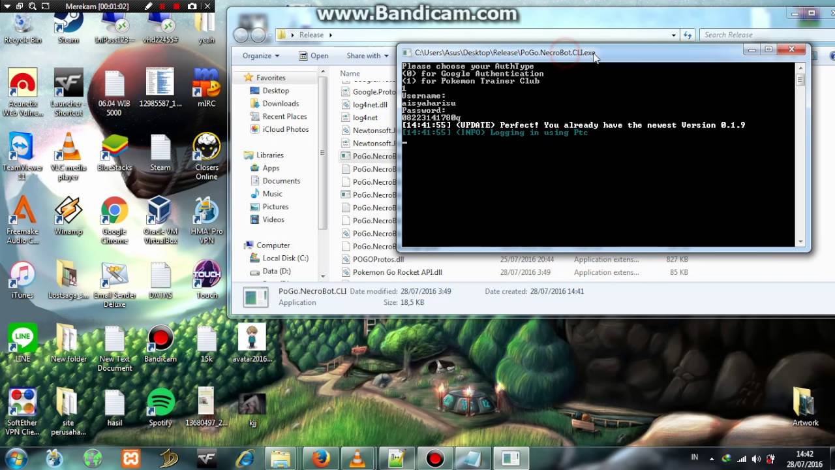Select the POGOProtos.dll file
This screenshot has width=835, height=470.
click(x=372, y=259)
